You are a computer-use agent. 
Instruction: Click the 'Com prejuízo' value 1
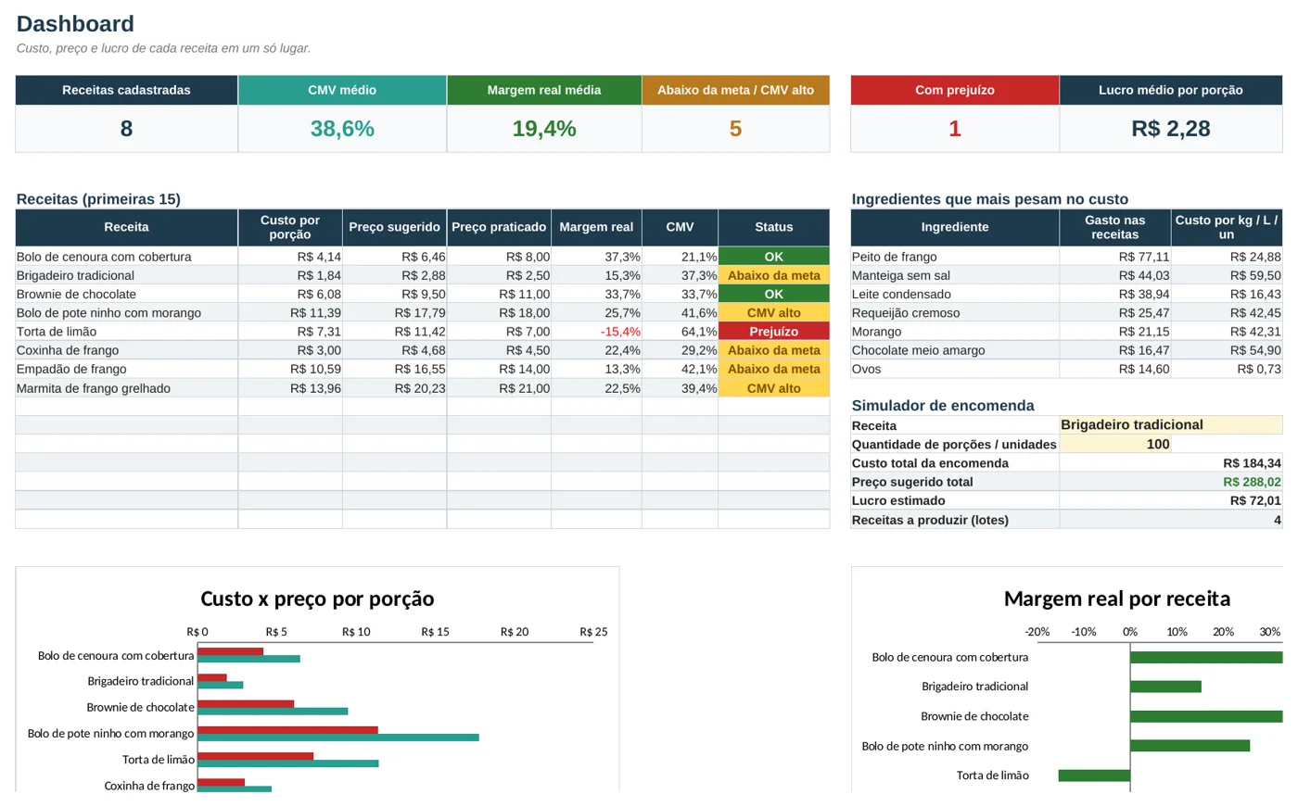coord(955,129)
